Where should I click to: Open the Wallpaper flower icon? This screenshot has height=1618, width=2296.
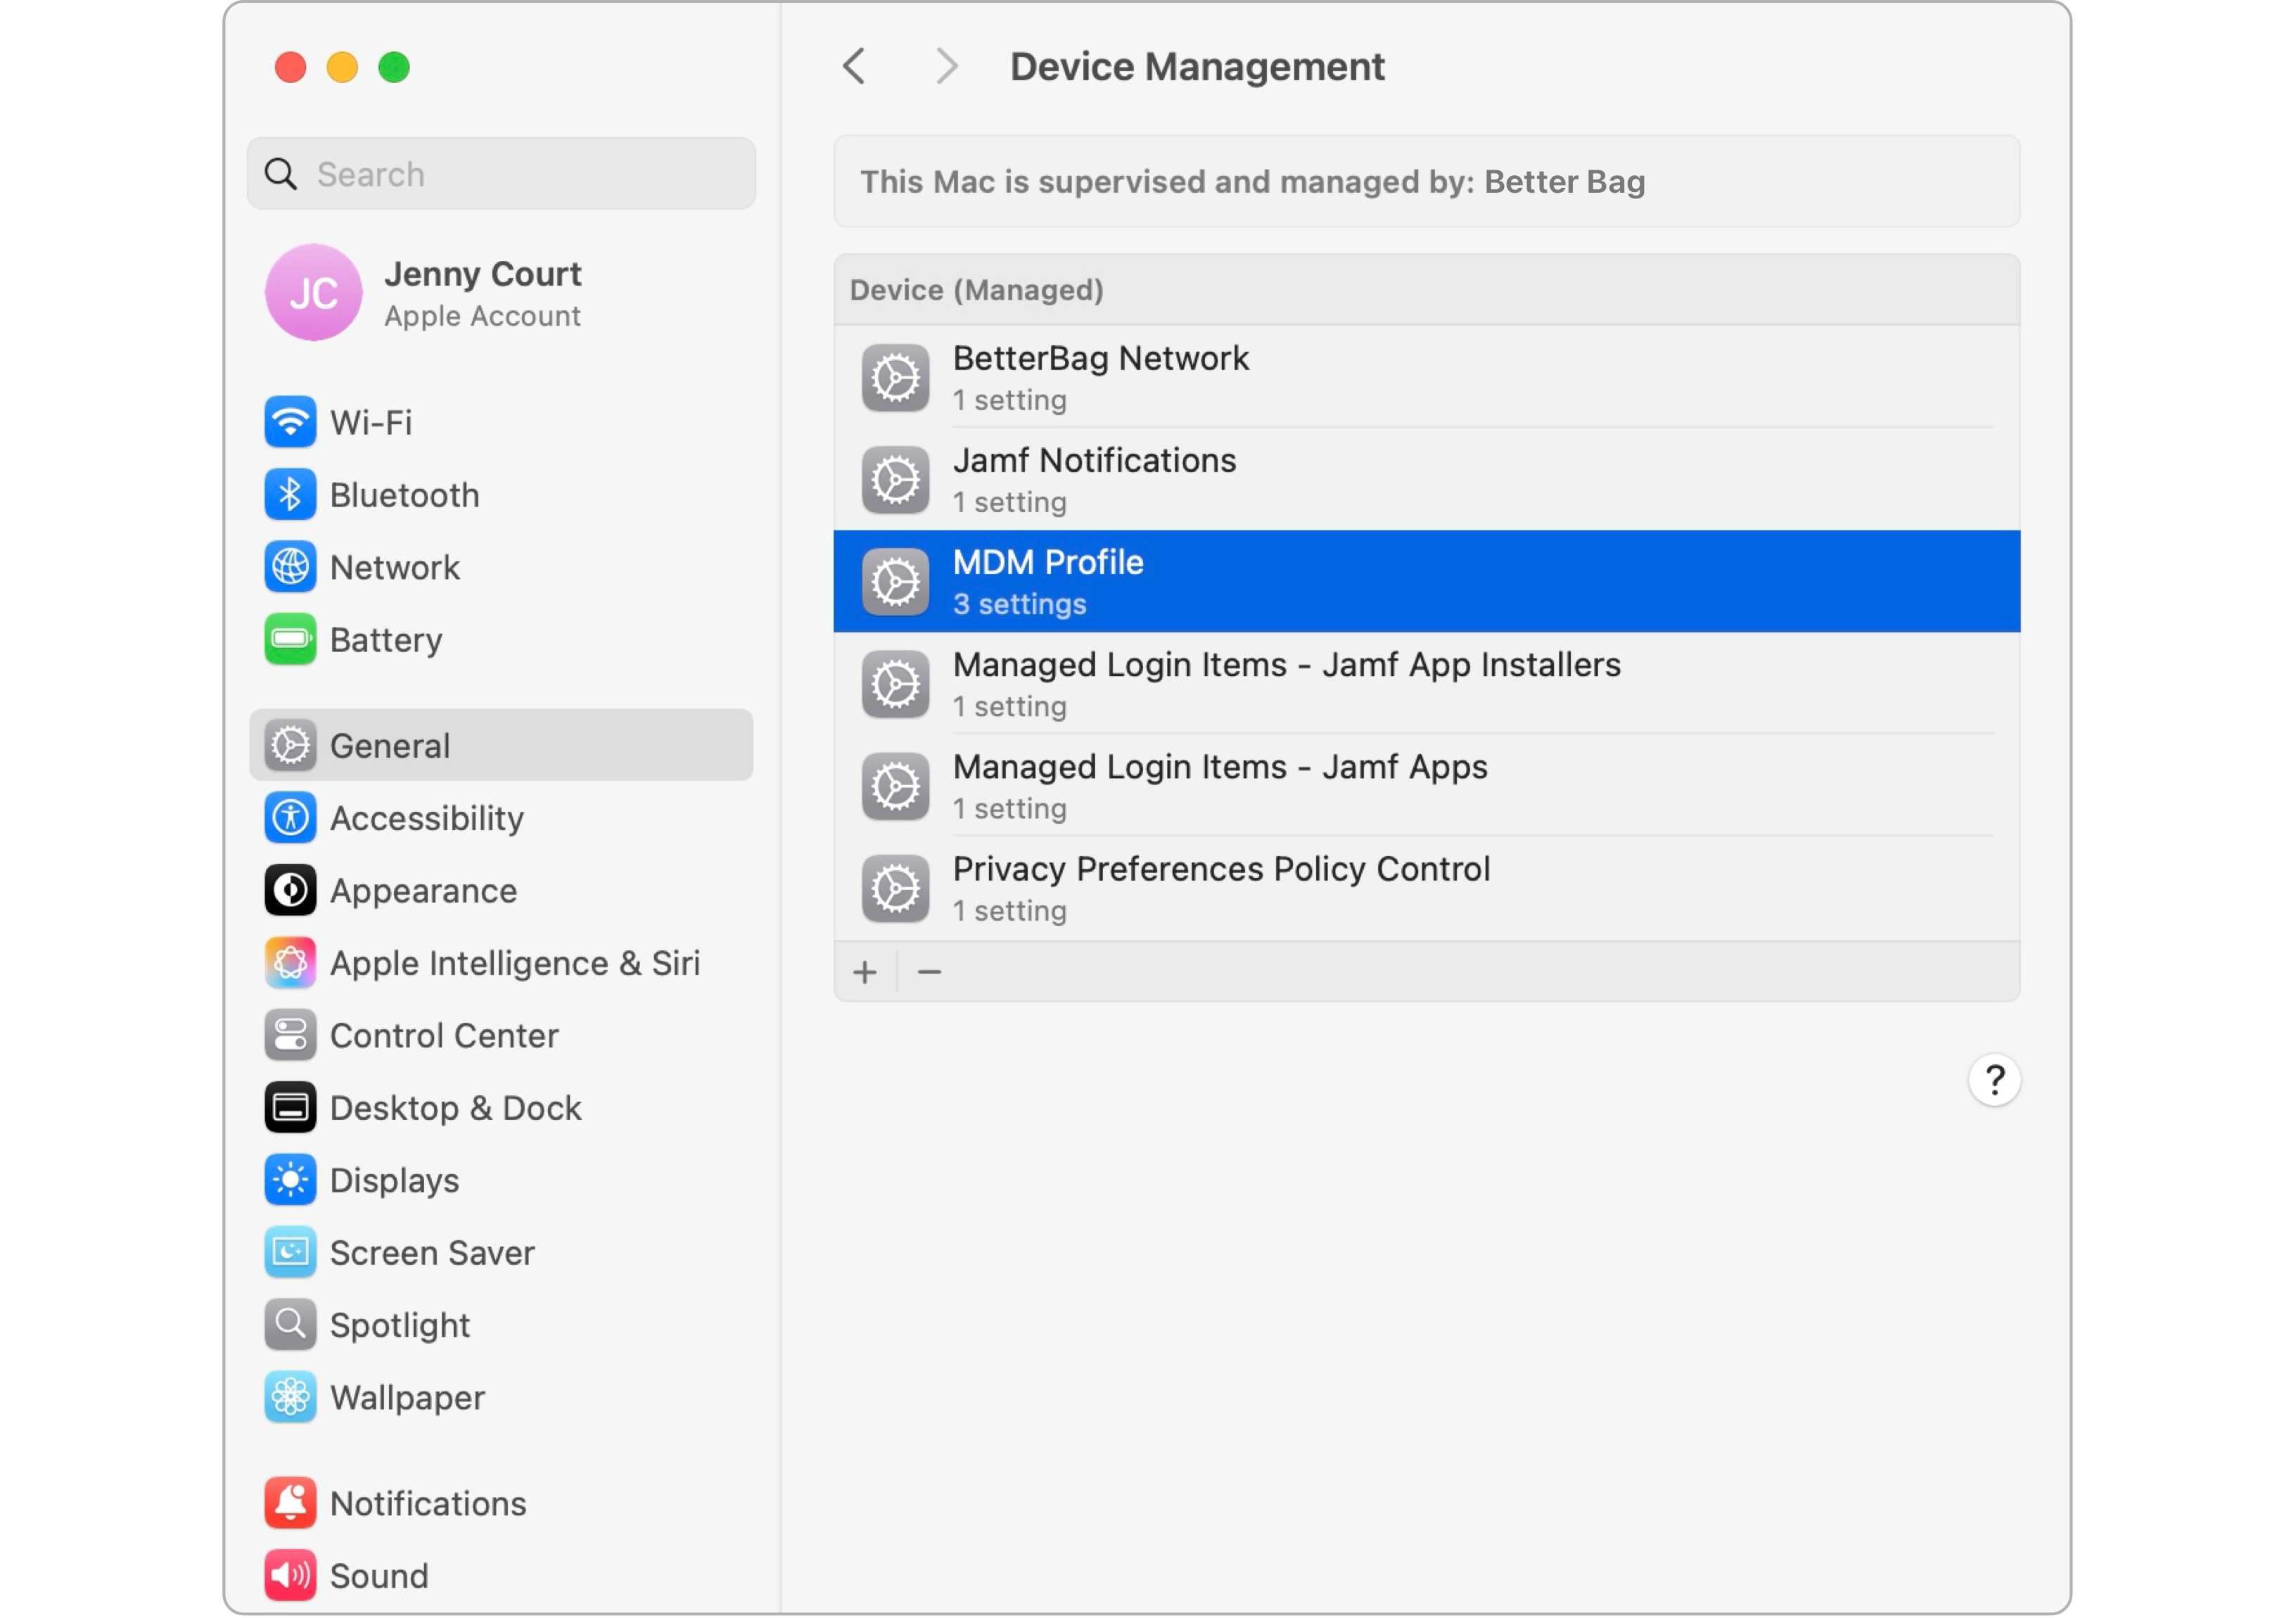(x=290, y=1397)
